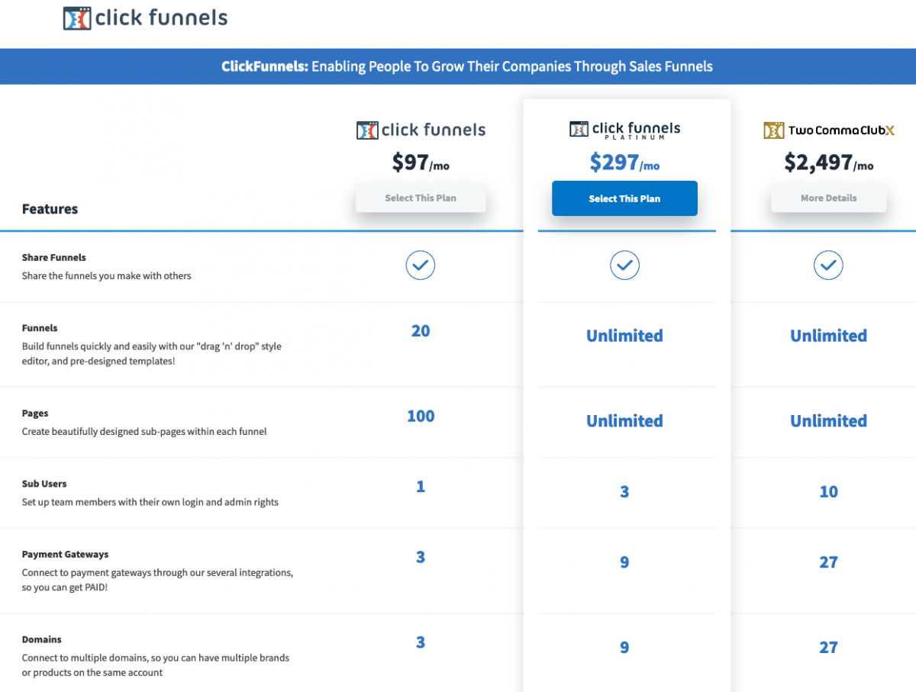Click the Sub Users feature title
Viewport: 916px width, 692px height.
click(44, 484)
